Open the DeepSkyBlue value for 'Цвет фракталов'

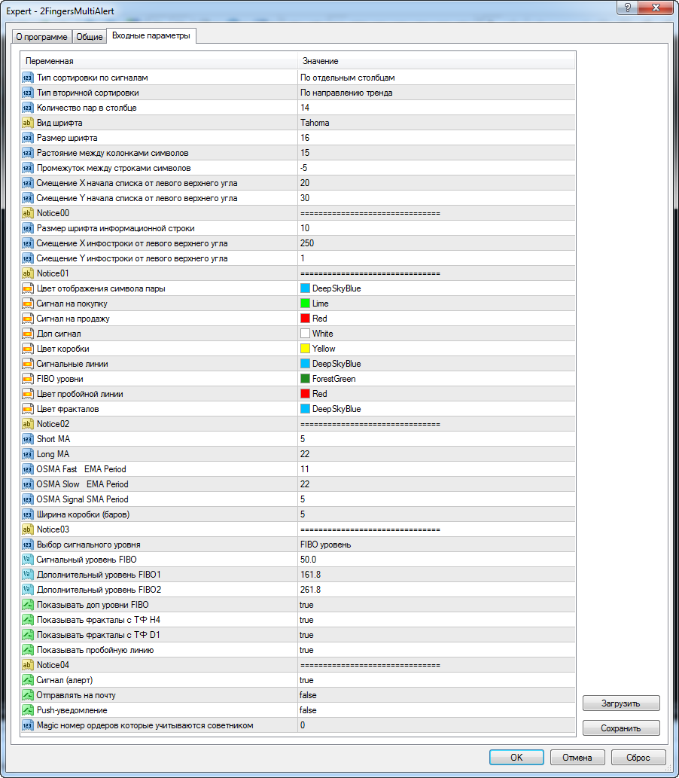[437, 409]
